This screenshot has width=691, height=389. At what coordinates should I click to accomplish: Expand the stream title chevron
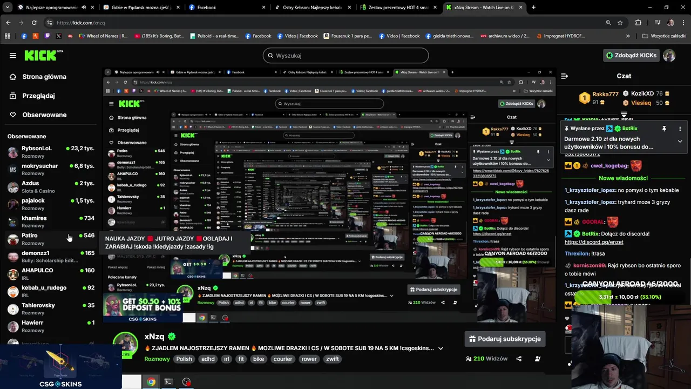tap(441, 348)
